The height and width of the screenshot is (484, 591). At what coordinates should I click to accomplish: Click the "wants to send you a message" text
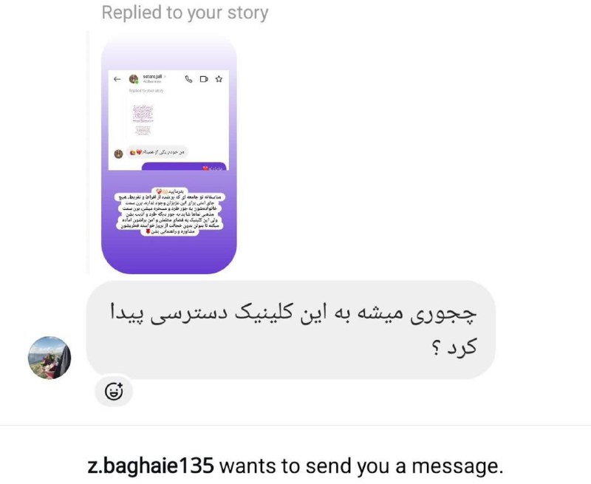361,466
